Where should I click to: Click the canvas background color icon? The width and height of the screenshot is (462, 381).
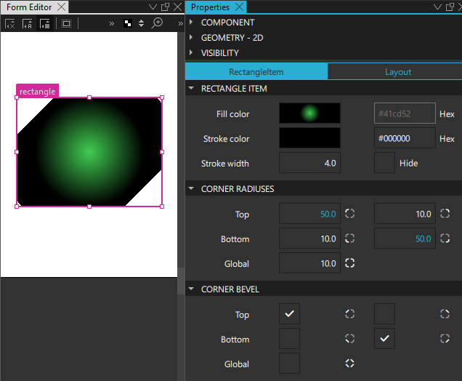pos(129,23)
